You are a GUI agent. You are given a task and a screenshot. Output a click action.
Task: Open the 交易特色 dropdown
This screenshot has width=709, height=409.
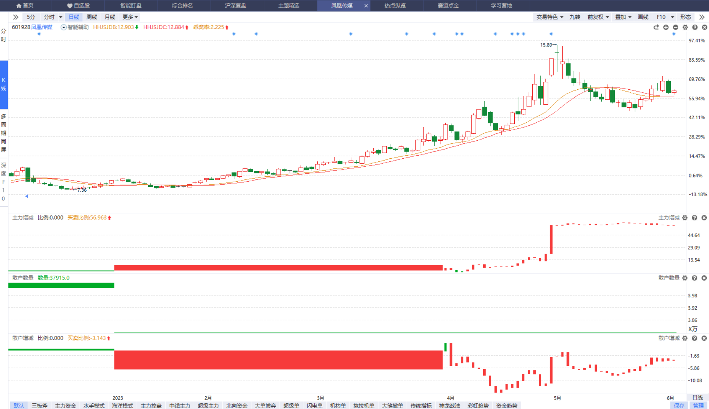point(549,17)
